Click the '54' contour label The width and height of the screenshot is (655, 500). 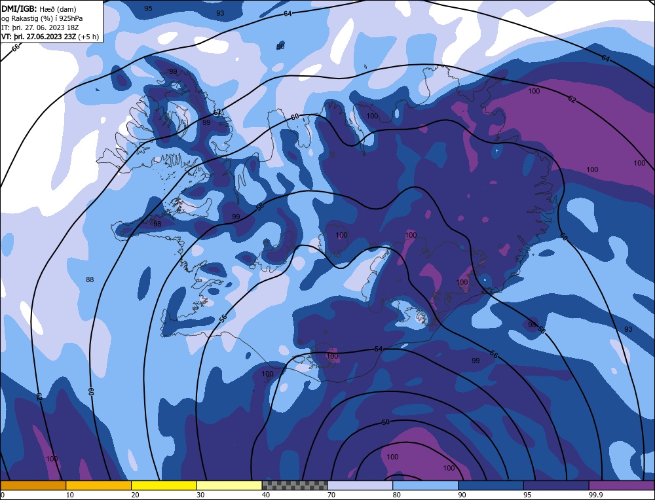click(x=379, y=349)
